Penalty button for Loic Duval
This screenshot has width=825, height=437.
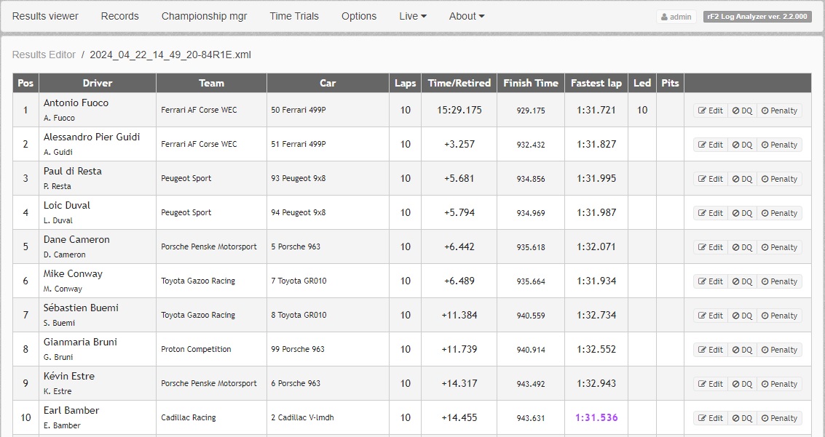pos(779,213)
